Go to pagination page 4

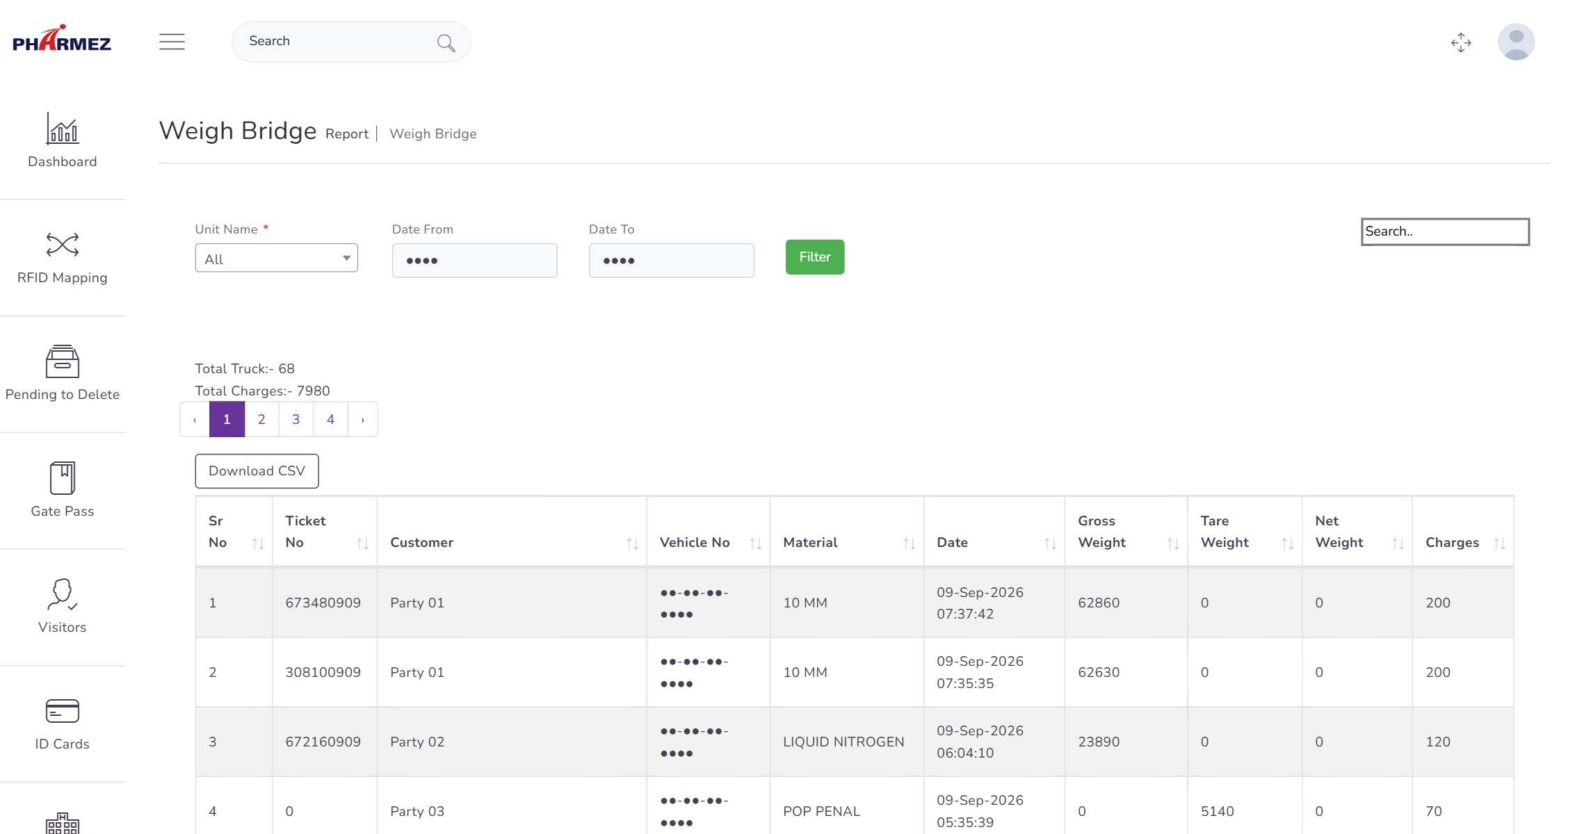pyautogui.click(x=330, y=419)
